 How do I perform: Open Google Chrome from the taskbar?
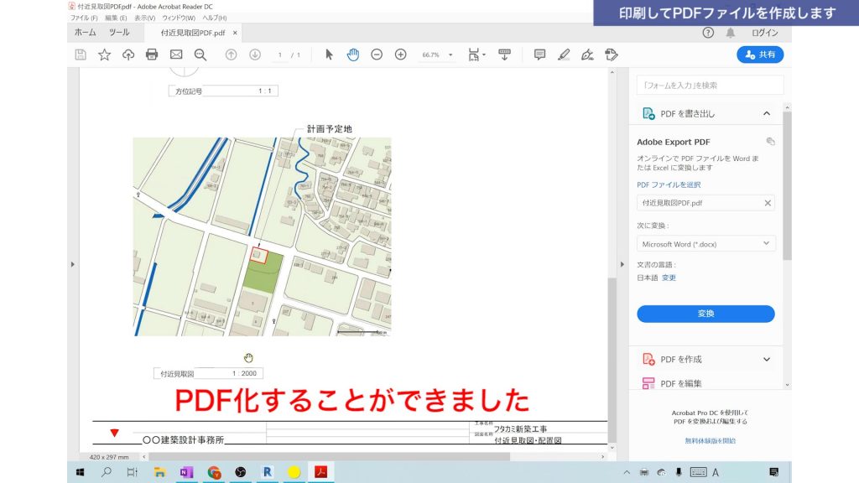tap(213, 472)
